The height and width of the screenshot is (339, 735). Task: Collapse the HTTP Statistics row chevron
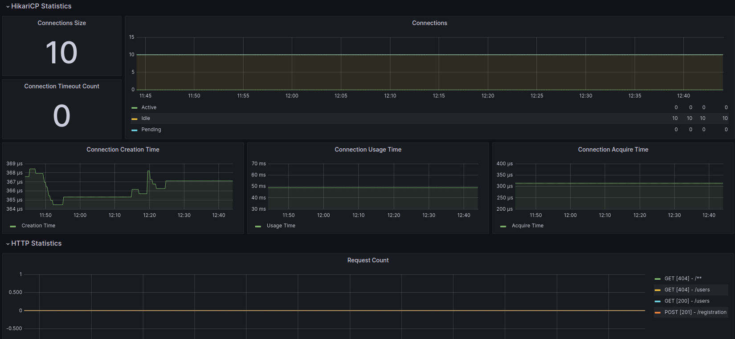8,244
